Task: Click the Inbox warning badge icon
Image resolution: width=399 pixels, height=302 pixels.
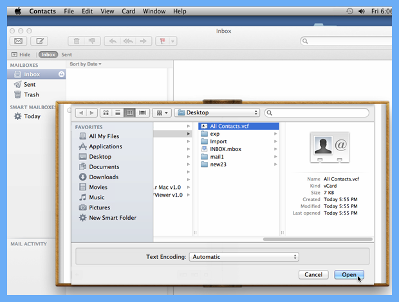Action: coord(61,74)
